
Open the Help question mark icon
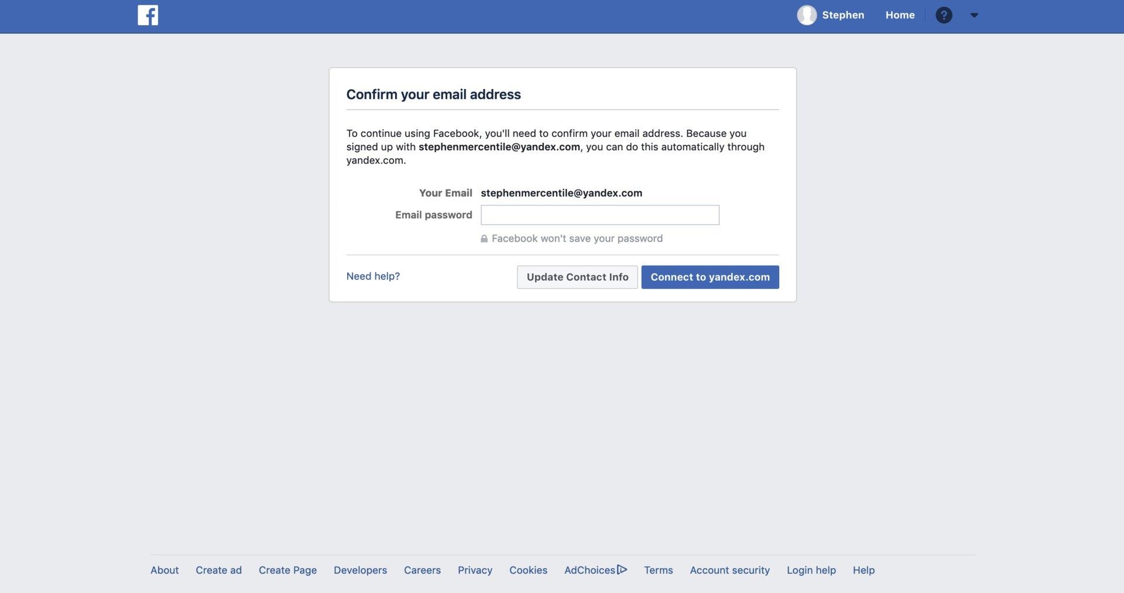[944, 15]
